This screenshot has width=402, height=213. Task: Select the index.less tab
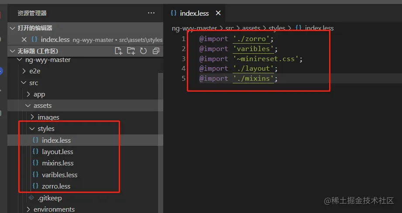pos(195,13)
